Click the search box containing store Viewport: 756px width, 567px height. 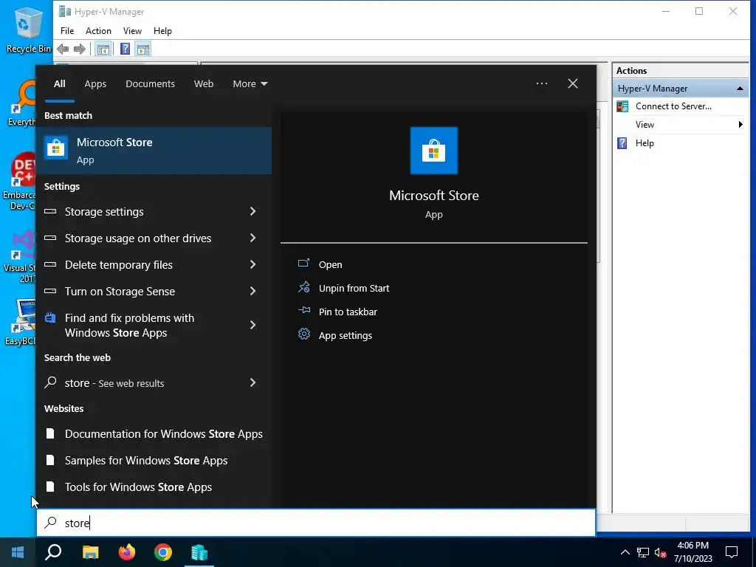pyautogui.click(x=316, y=523)
